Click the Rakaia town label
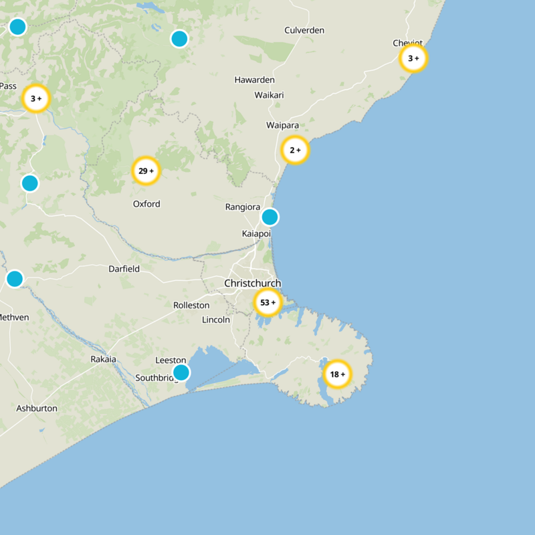 pos(104,359)
